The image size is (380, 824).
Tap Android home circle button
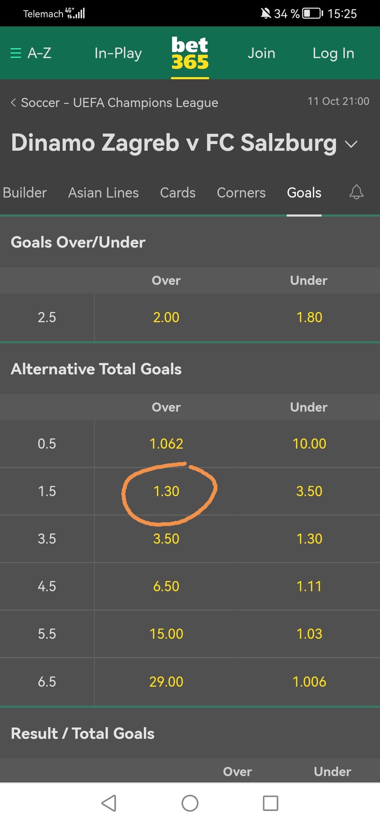pyautogui.click(x=190, y=803)
